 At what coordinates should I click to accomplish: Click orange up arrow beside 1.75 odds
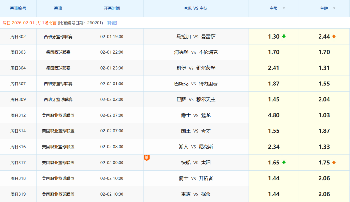(x=334, y=163)
